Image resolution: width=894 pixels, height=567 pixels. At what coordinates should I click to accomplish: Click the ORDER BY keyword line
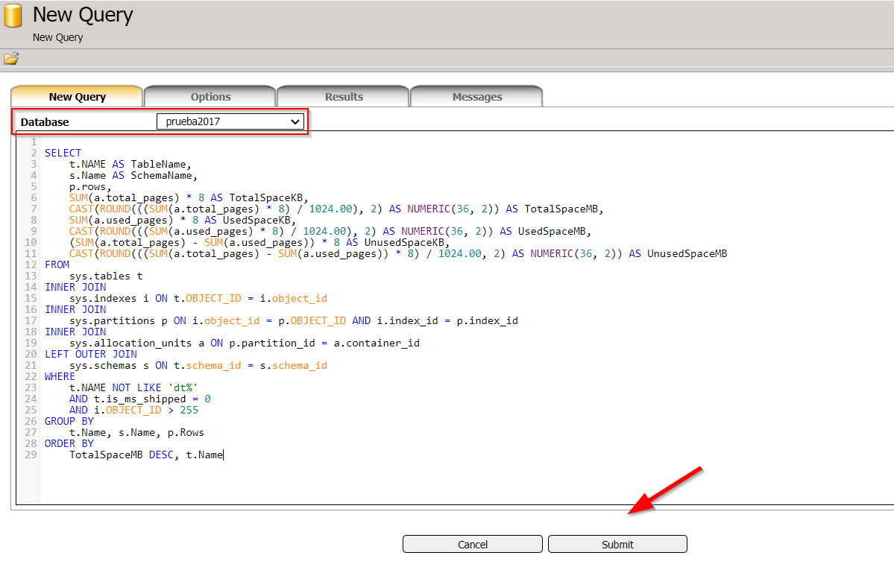(x=69, y=443)
